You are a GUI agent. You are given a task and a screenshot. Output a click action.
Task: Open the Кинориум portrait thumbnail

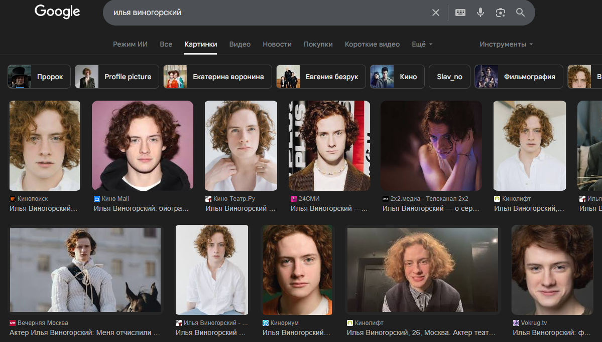tap(297, 269)
